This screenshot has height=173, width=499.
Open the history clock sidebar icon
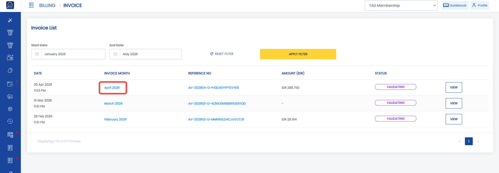click(10, 121)
